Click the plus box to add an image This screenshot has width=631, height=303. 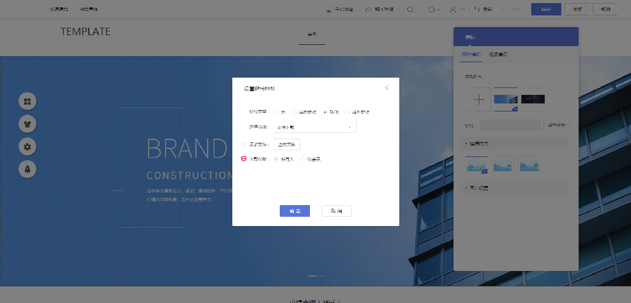pyautogui.click(x=479, y=99)
